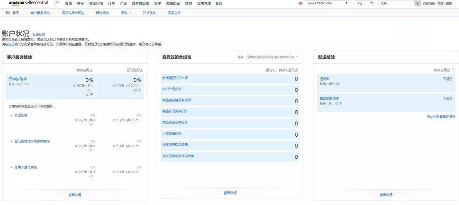Switch to the 客户服务绩效 tab
This screenshot has height=205, width=459.
pos(40,13)
